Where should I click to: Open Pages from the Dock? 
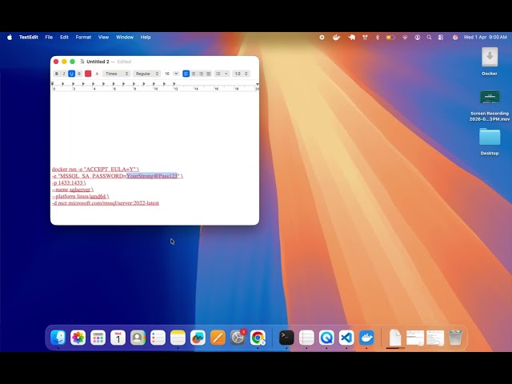pos(218,338)
